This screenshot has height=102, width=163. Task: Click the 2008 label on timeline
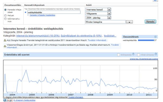point(90,95)
